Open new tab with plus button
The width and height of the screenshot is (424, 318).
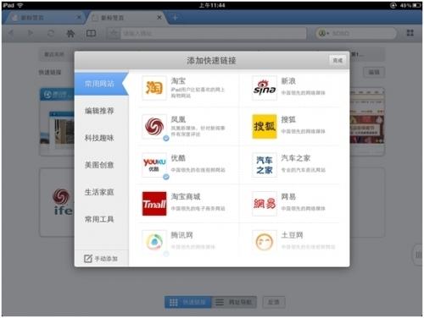click(x=175, y=18)
